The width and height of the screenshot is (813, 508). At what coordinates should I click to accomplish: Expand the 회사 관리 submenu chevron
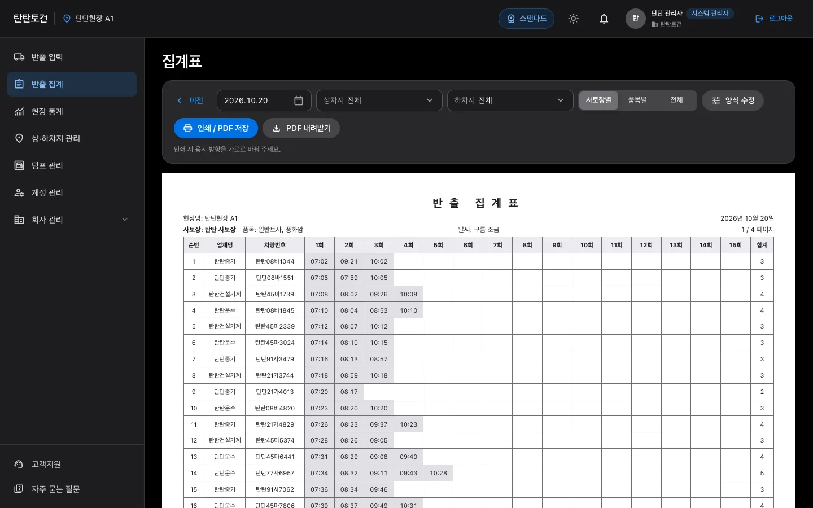[x=125, y=220]
